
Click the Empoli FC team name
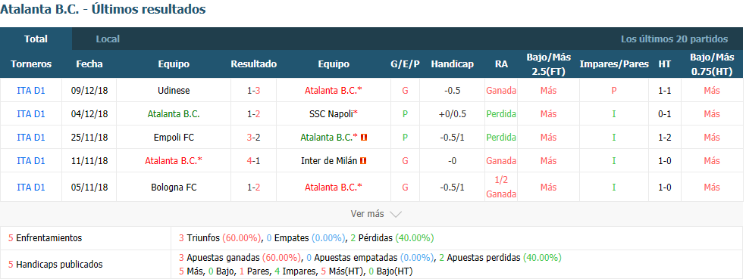[x=174, y=138]
